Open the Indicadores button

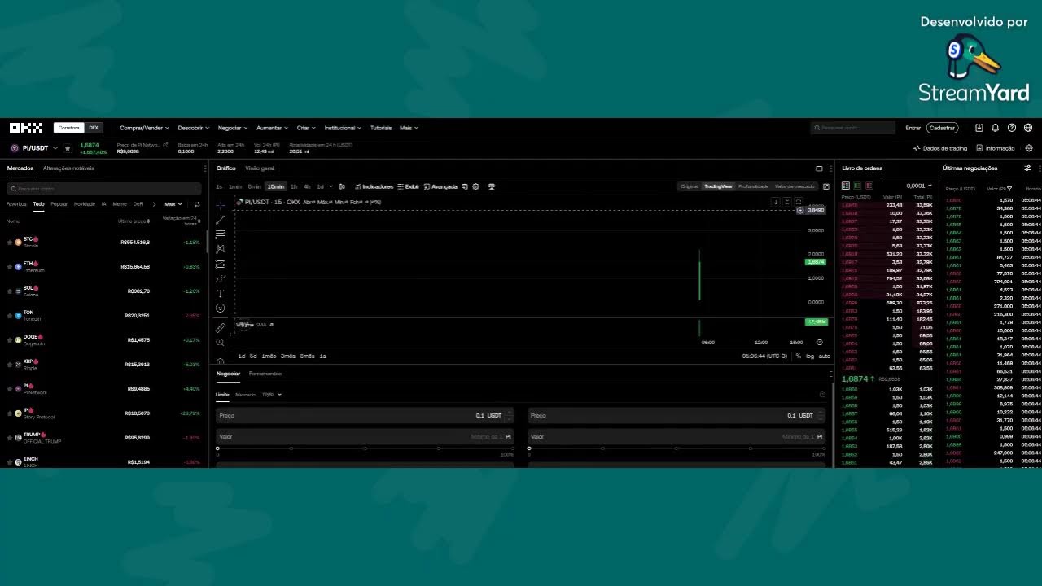tap(374, 186)
